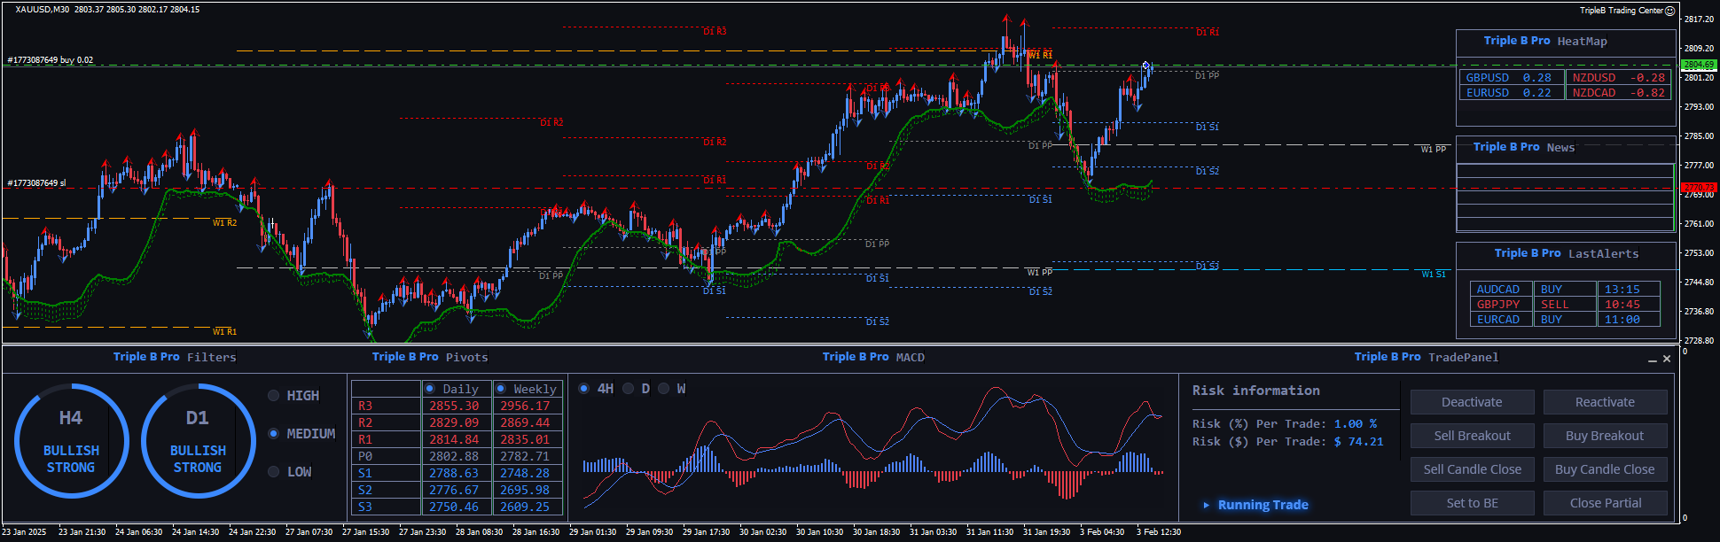Image resolution: width=1720 pixels, height=542 pixels.
Task: Select the HIGH filter option
Action: tap(274, 396)
